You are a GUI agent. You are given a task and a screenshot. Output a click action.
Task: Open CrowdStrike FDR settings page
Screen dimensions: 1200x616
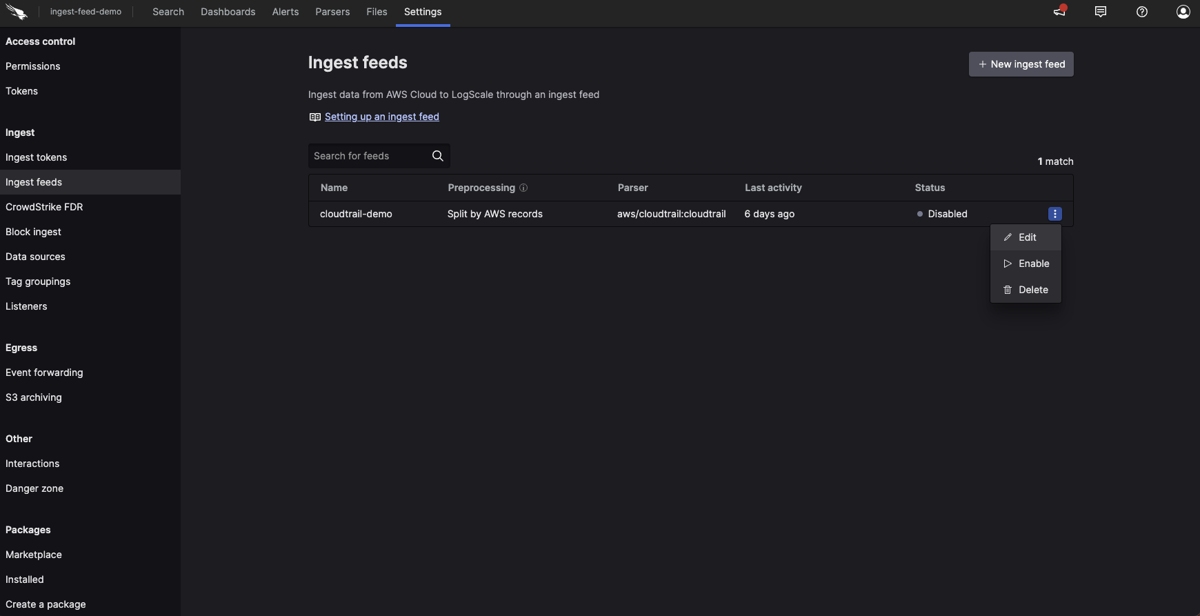(x=44, y=207)
